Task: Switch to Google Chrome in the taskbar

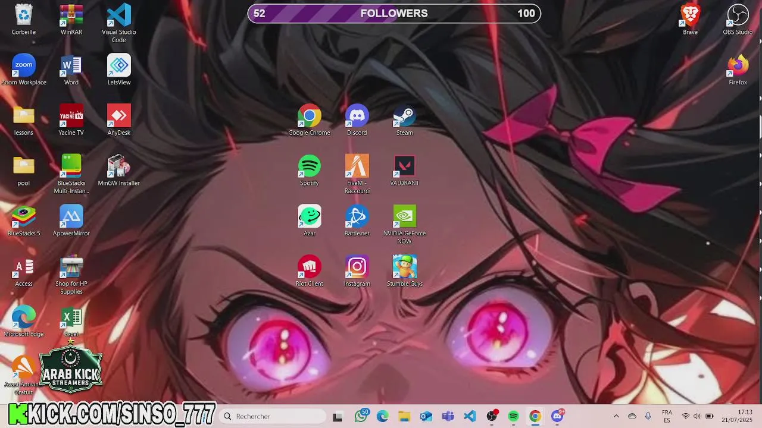Action: 535,416
